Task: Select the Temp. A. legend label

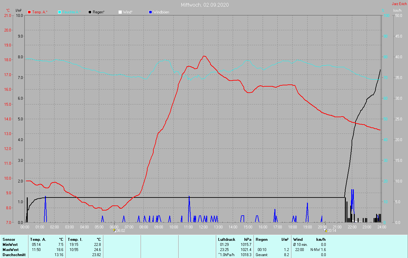Action: 40,12
